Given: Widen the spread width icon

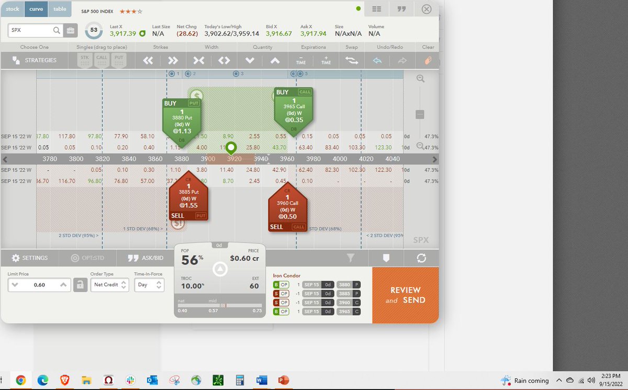Looking at the screenshot, I should pyautogui.click(x=224, y=60).
